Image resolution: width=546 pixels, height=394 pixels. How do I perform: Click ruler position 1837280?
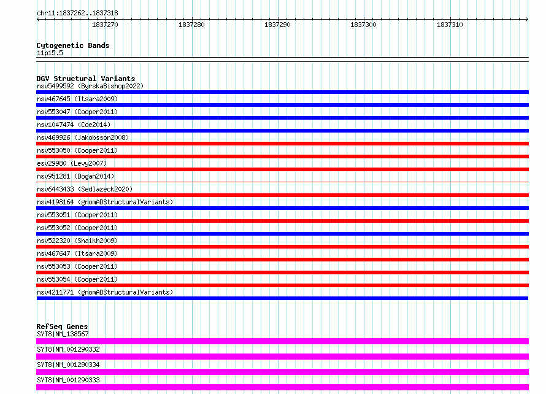click(x=191, y=25)
